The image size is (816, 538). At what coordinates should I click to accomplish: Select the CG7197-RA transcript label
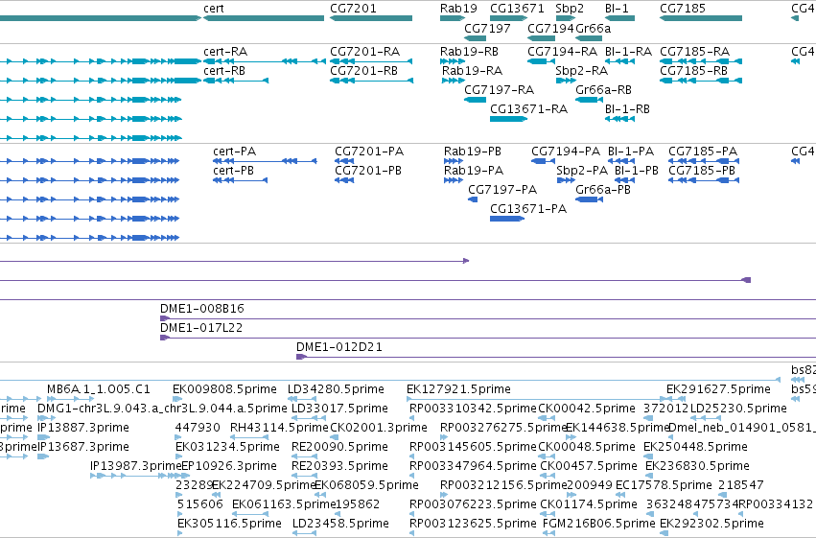click(x=499, y=90)
